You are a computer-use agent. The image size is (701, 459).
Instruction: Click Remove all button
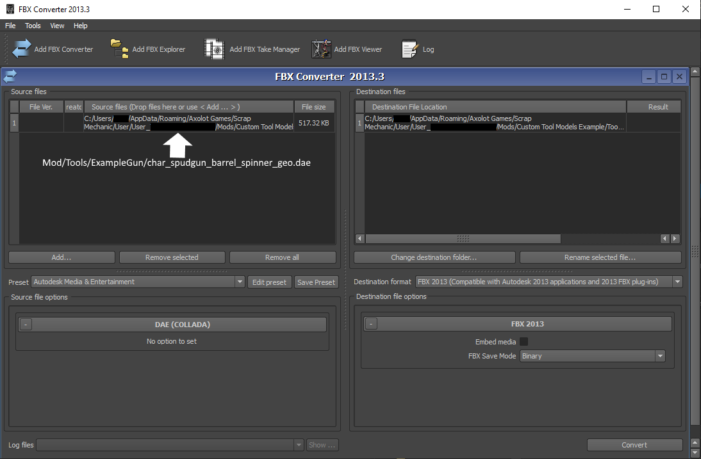click(283, 257)
